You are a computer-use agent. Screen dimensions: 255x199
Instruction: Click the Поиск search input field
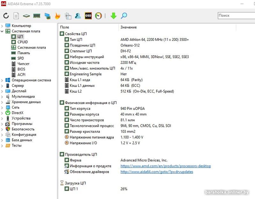click(236, 15)
